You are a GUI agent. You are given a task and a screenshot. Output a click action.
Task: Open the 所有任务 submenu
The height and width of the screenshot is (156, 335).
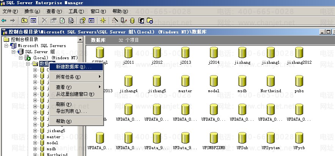[x=68, y=77]
